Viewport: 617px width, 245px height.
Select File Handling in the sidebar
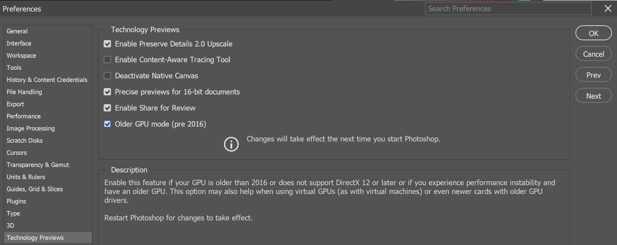pyautogui.click(x=48, y=92)
